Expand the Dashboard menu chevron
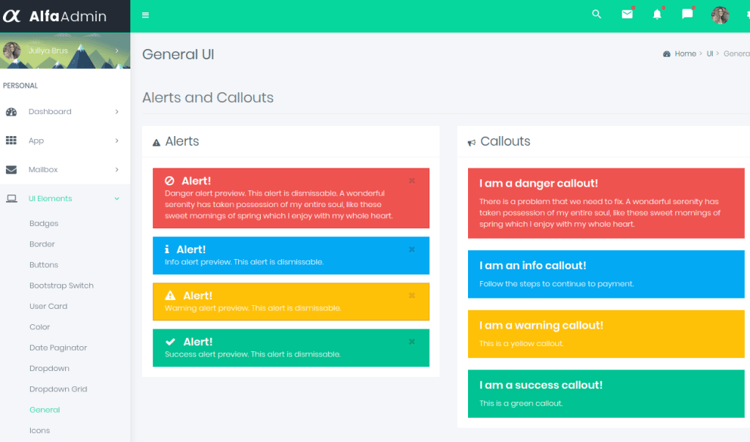Viewport: 750px width, 442px height. (116, 112)
